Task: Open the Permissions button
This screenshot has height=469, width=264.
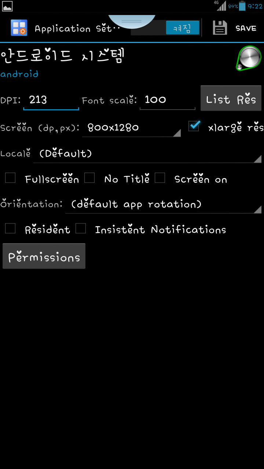Action: (44, 256)
